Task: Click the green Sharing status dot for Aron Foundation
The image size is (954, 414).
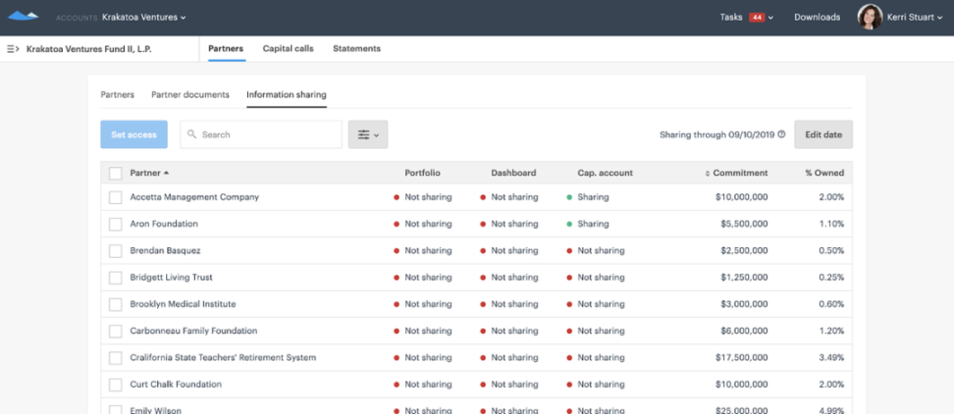Action: 569,224
